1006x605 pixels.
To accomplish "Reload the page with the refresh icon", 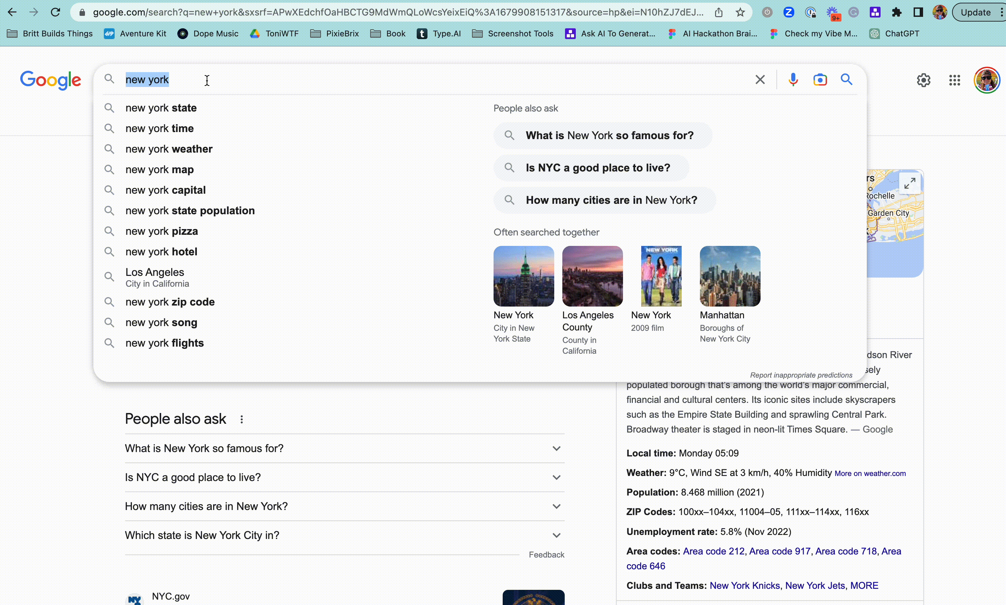I will pyautogui.click(x=56, y=12).
